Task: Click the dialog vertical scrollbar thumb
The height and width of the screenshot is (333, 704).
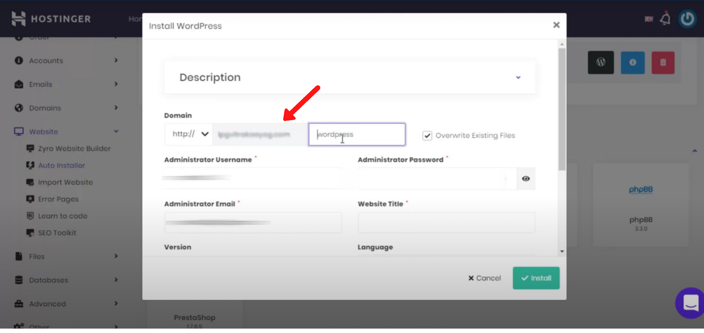Action: (x=562, y=109)
